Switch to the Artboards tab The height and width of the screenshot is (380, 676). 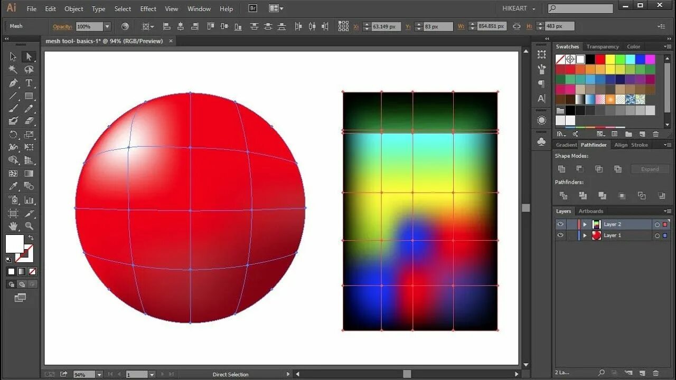(x=590, y=211)
